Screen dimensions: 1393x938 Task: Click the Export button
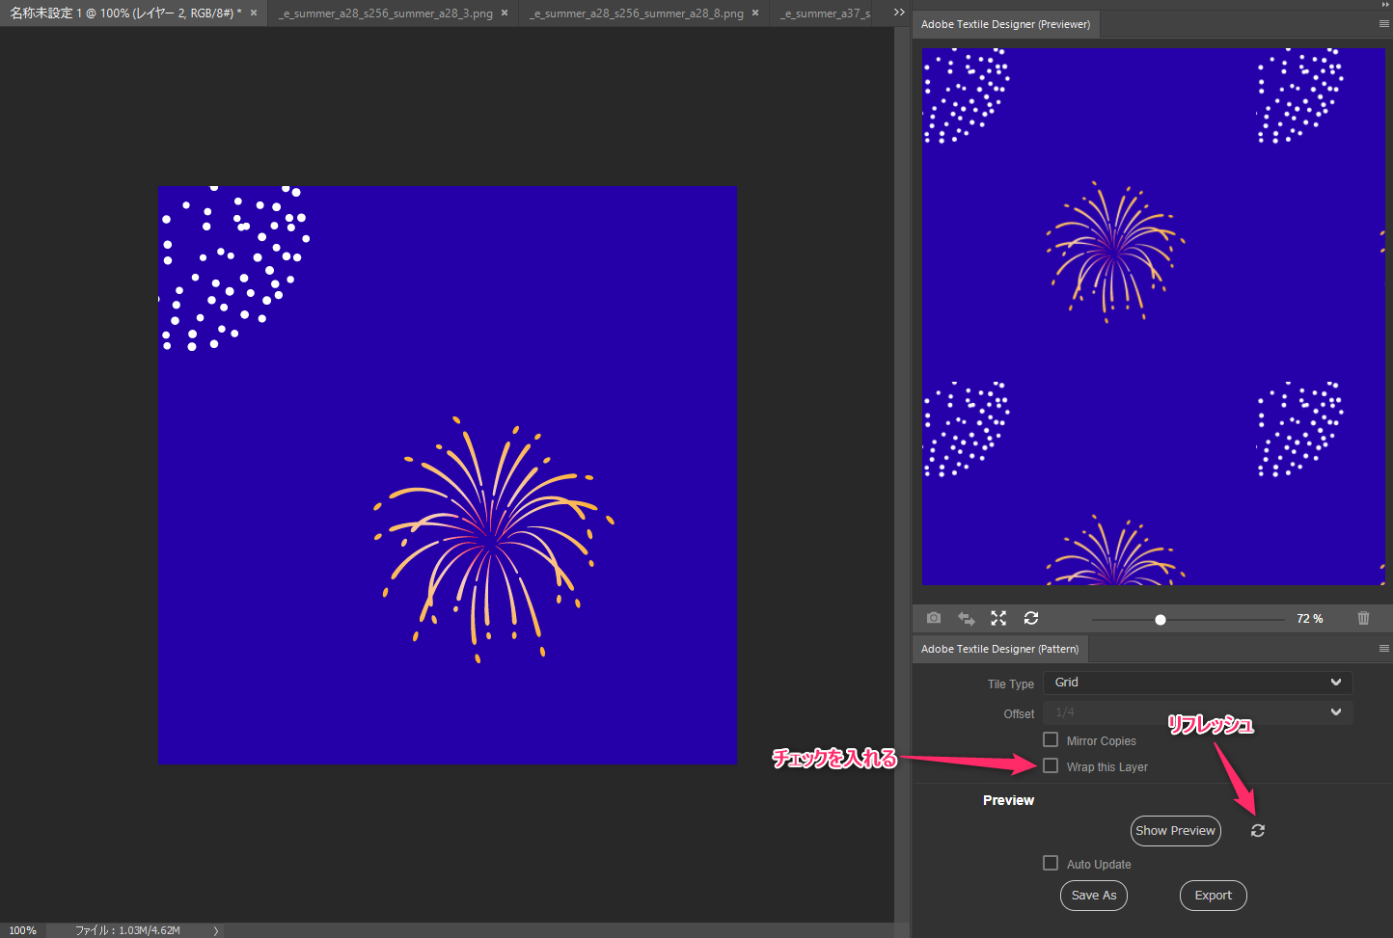click(1213, 895)
